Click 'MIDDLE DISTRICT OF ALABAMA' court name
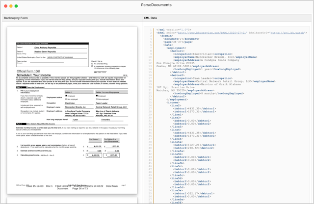314x204 pixels. 60,57
